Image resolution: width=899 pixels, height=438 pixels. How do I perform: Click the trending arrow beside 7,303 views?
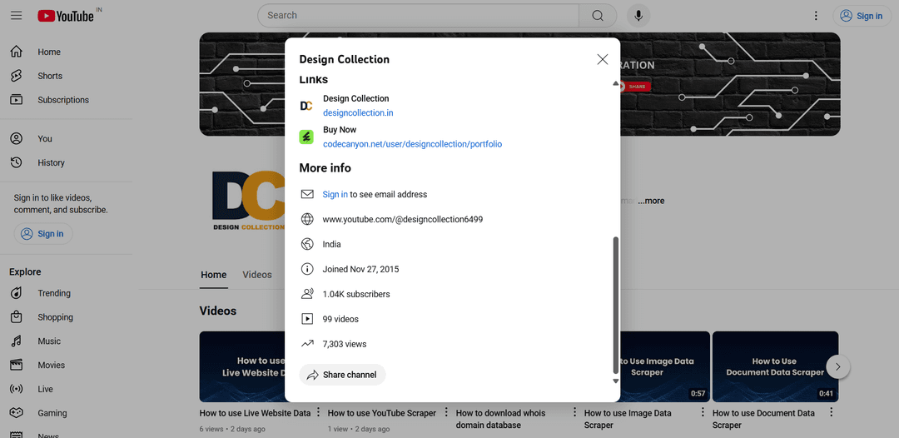(x=307, y=344)
